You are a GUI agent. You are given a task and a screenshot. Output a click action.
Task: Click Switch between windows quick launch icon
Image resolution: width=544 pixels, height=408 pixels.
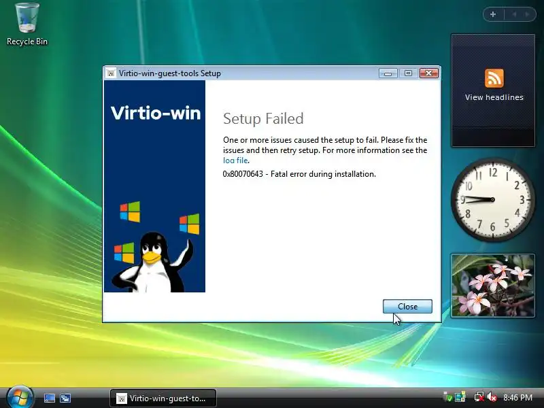[x=65, y=398]
